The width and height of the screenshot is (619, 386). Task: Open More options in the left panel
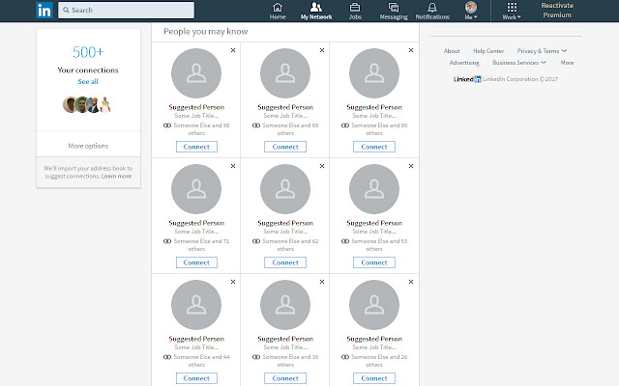[88, 146]
